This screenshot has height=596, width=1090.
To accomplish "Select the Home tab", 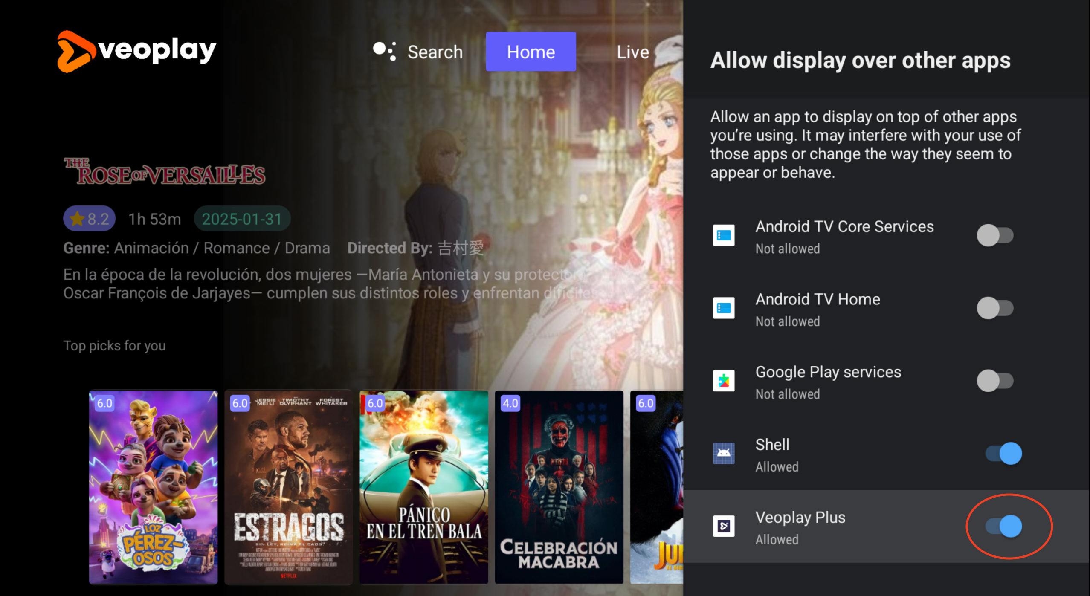I will click(x=531, y=52).
